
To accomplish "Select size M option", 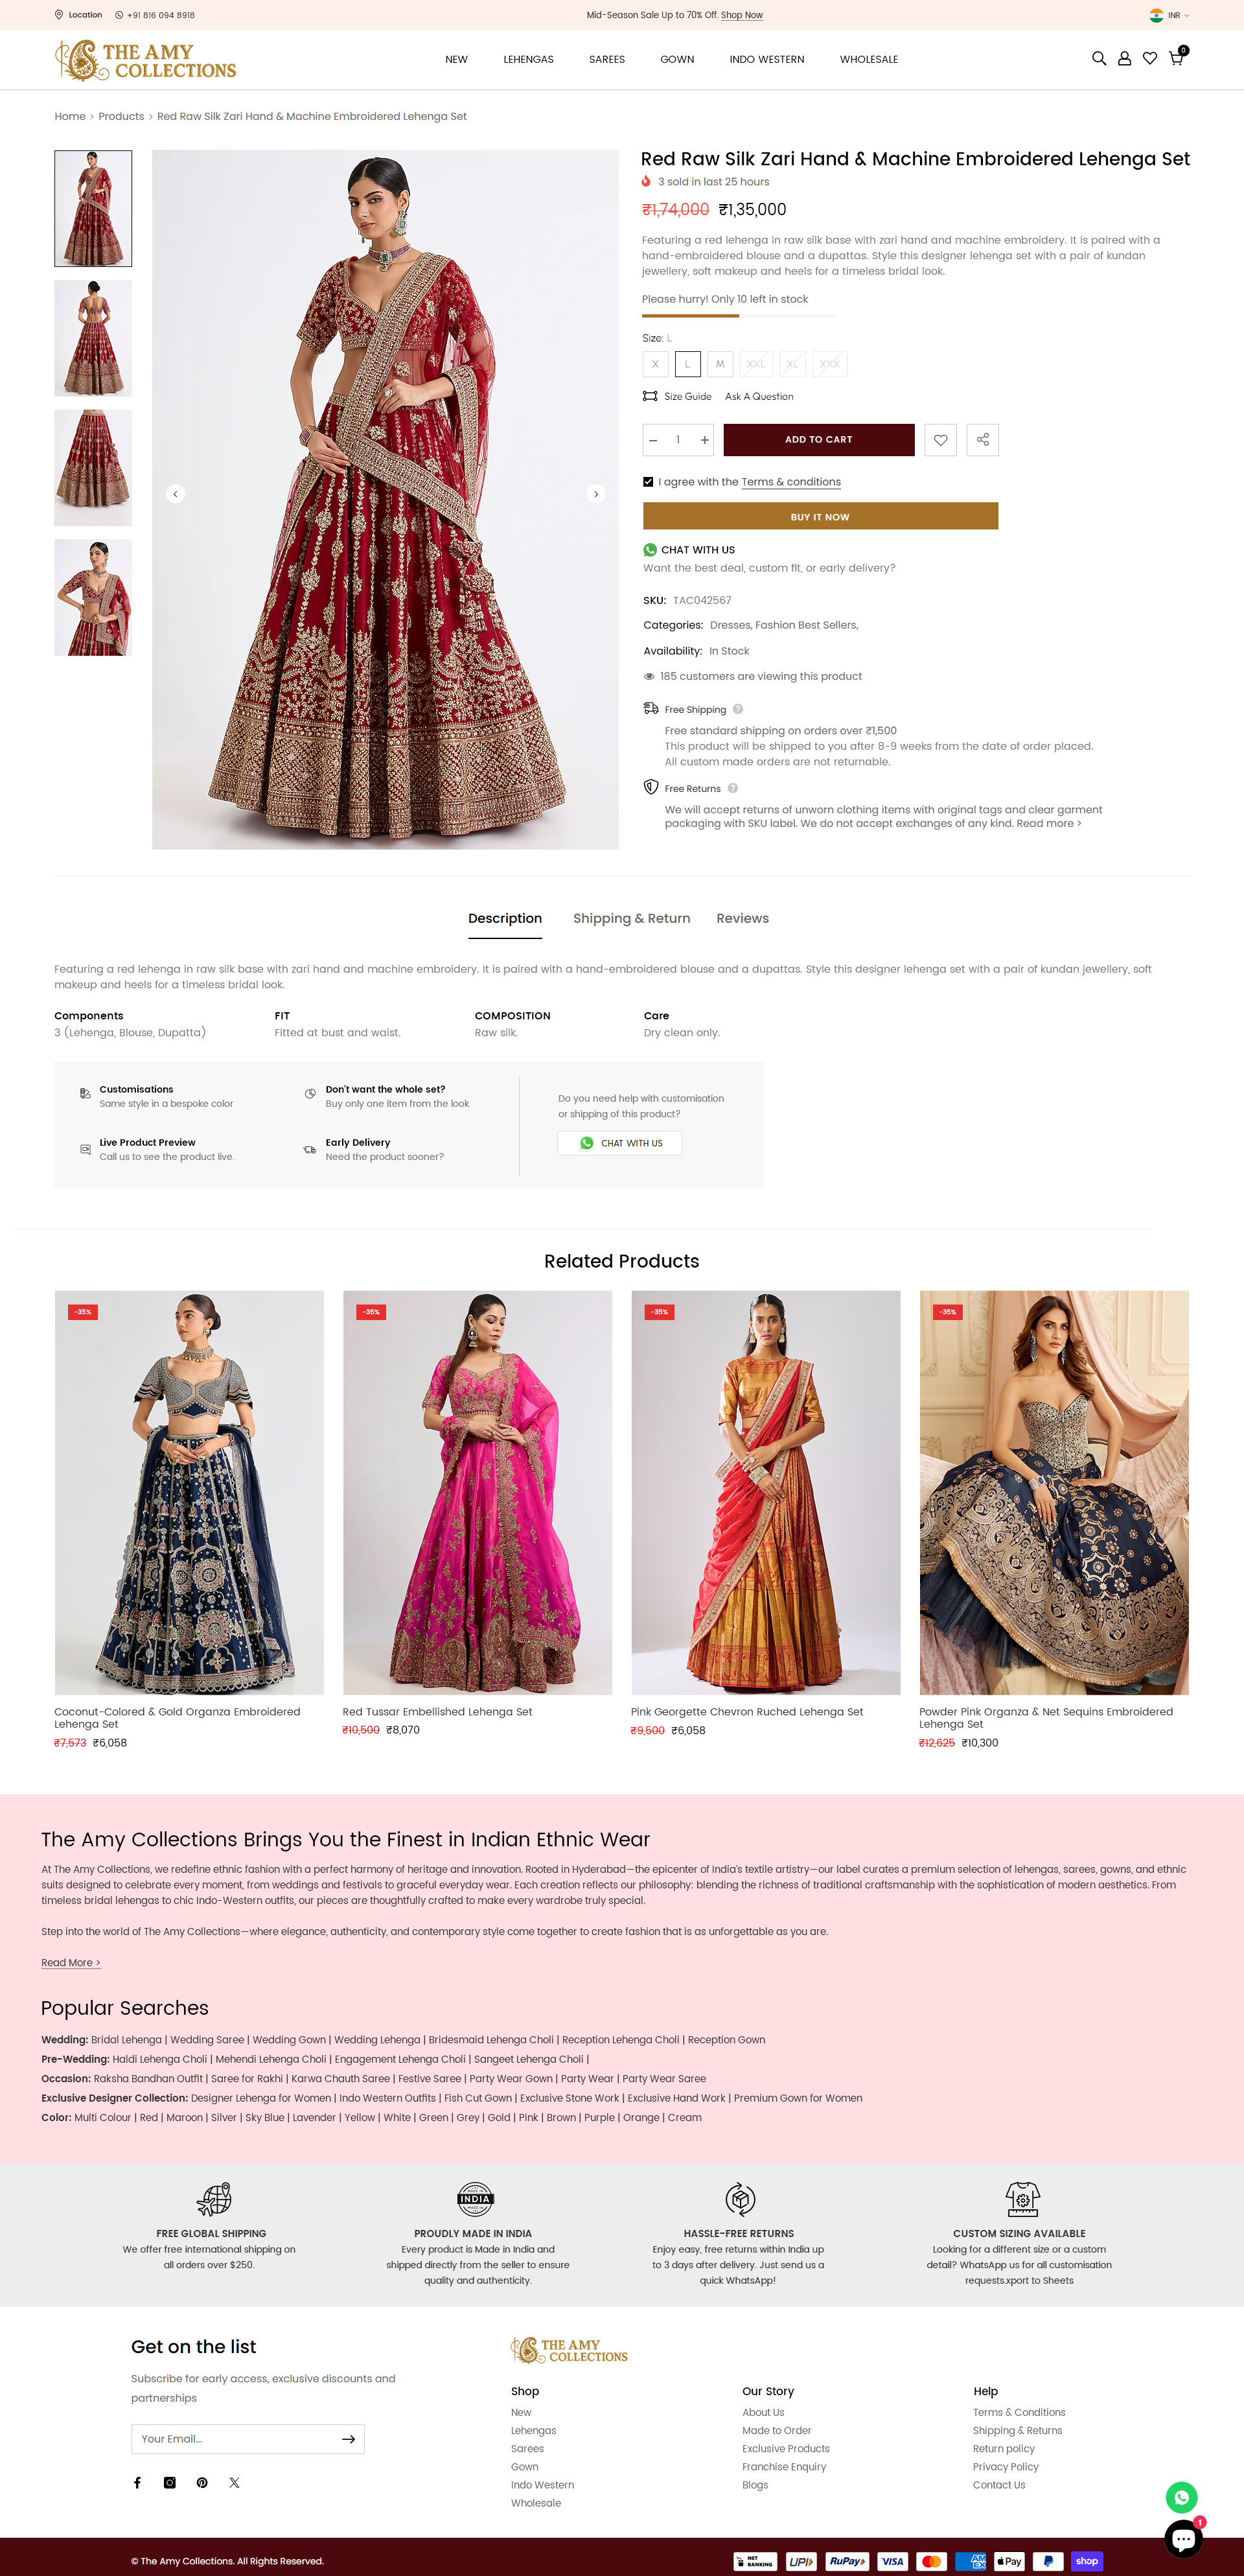I will [x=720, y=364].
